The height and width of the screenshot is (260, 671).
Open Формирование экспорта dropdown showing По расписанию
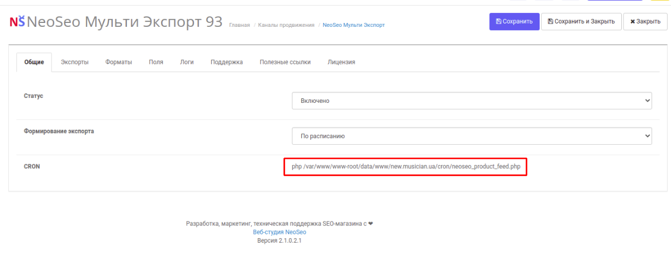point(472,136)
